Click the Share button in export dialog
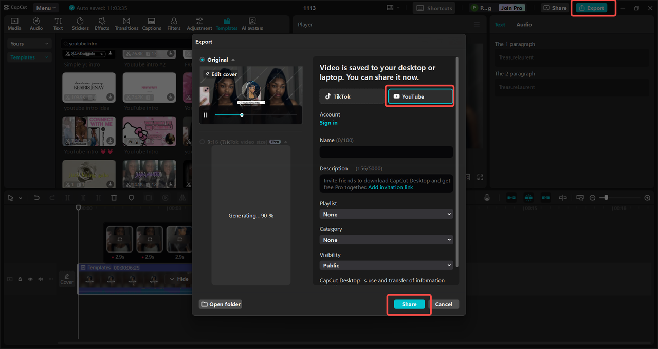 (x=409, y=304)
